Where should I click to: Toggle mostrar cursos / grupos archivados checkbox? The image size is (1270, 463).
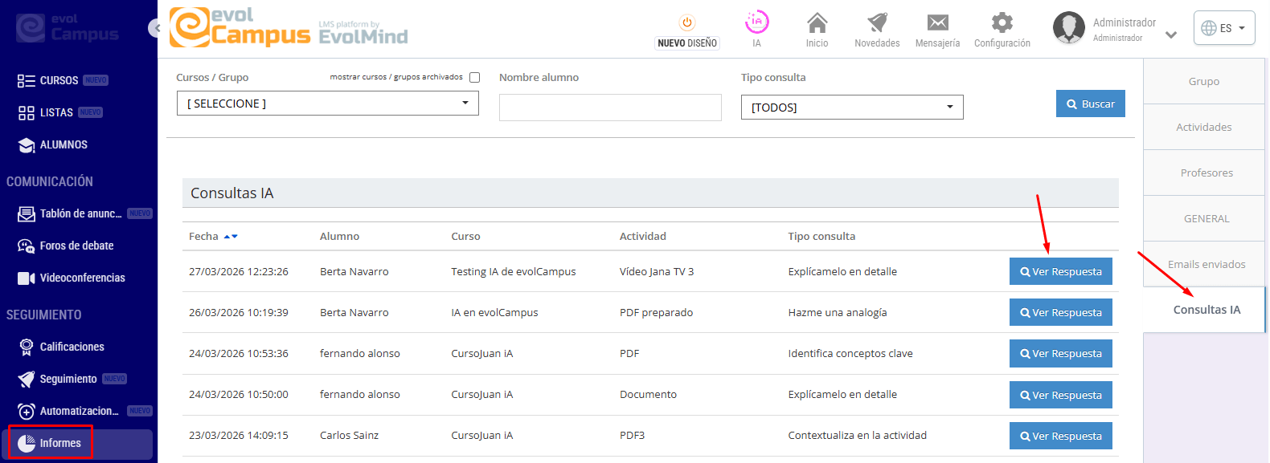coord(474,78)
